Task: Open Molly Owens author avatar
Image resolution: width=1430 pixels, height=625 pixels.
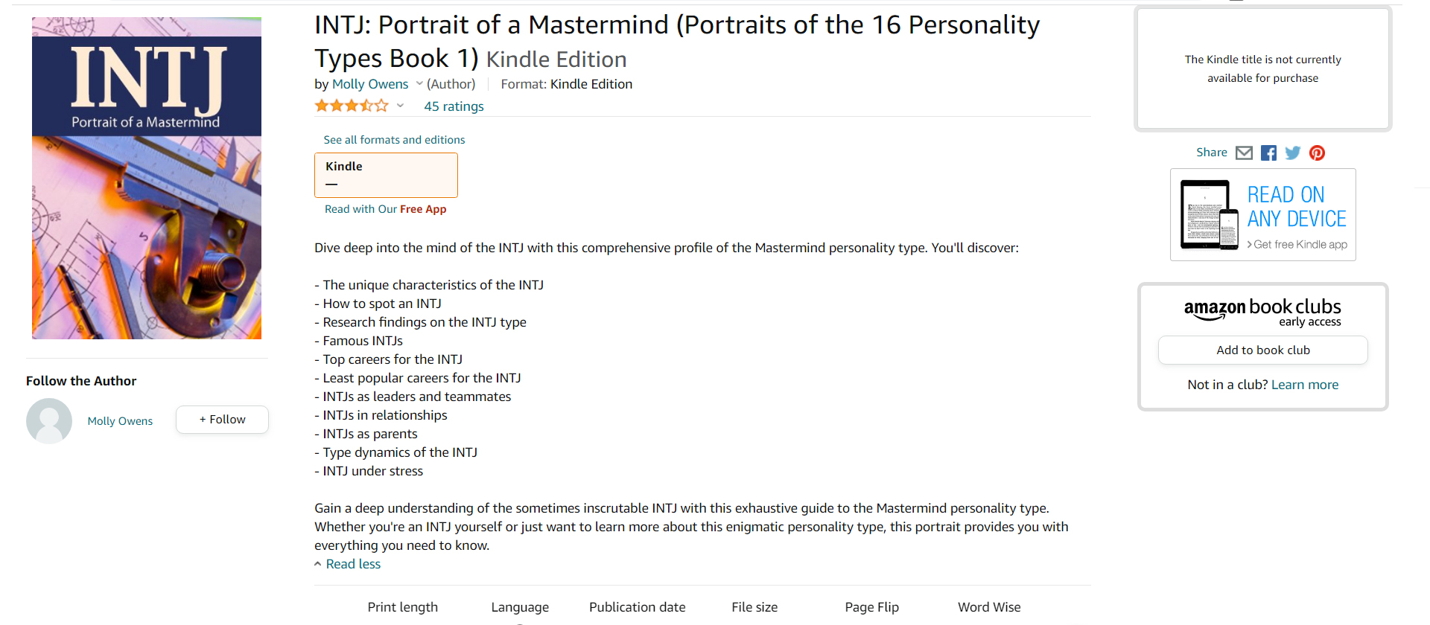Action: coord(49,421)
